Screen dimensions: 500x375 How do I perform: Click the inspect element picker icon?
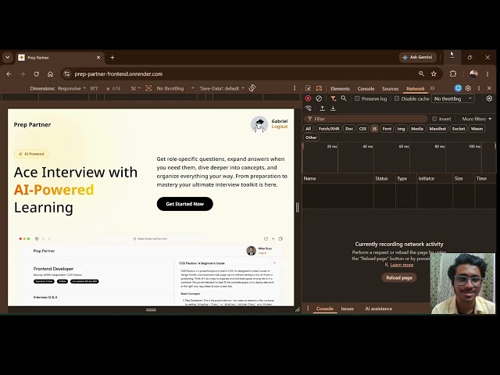point(308,88)
